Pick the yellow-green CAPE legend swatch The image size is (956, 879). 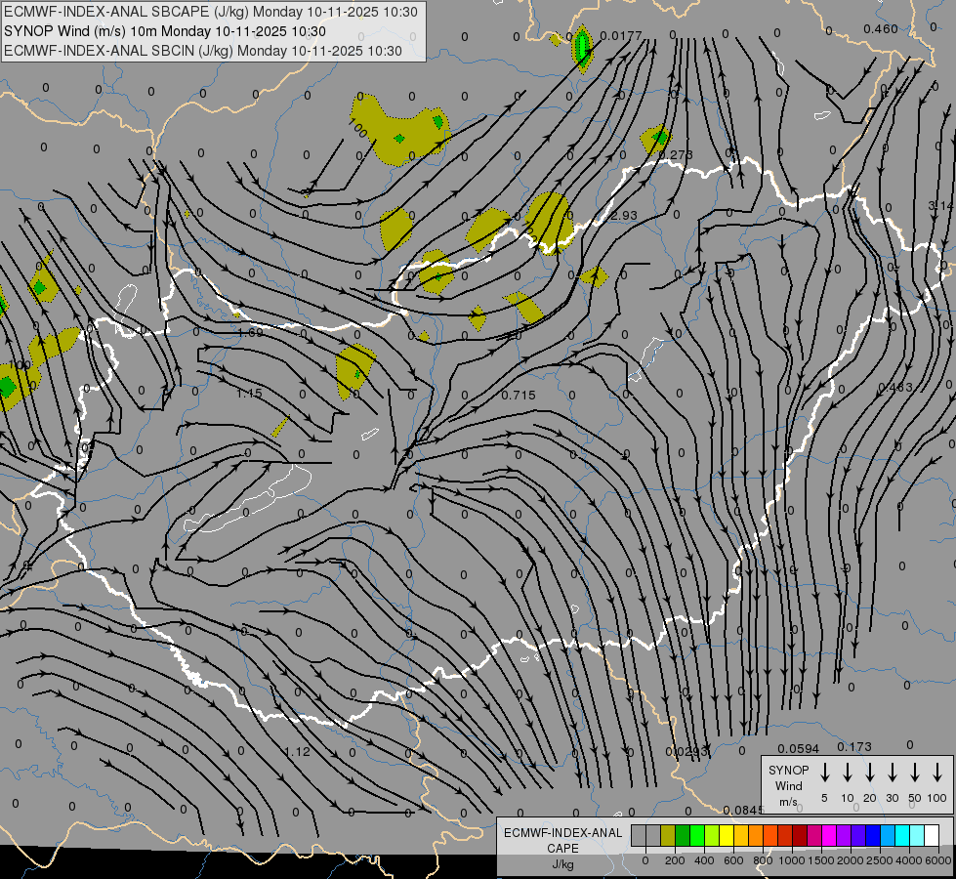click(712, 835)
